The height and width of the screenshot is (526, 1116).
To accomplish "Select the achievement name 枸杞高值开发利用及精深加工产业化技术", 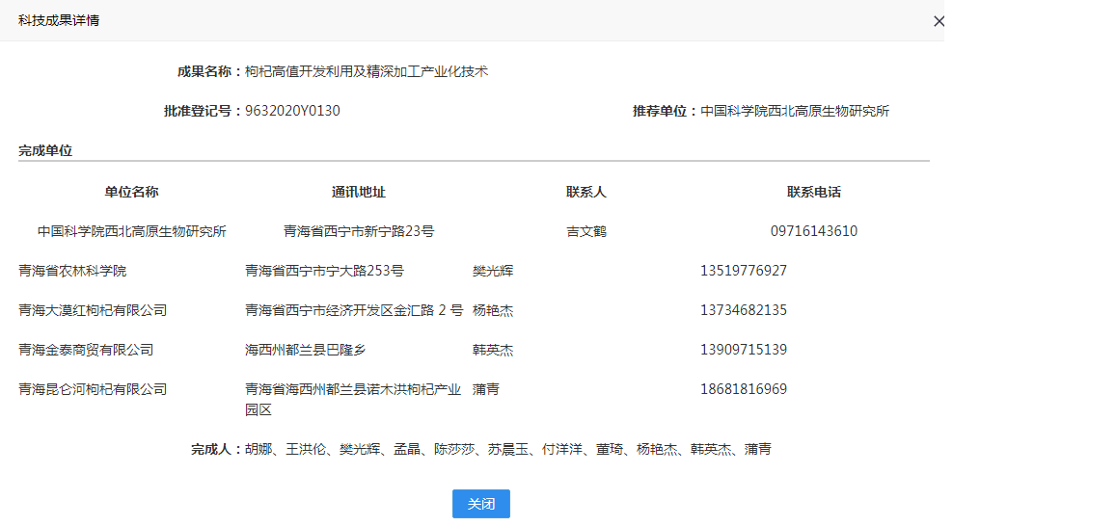I will (367, 71).
